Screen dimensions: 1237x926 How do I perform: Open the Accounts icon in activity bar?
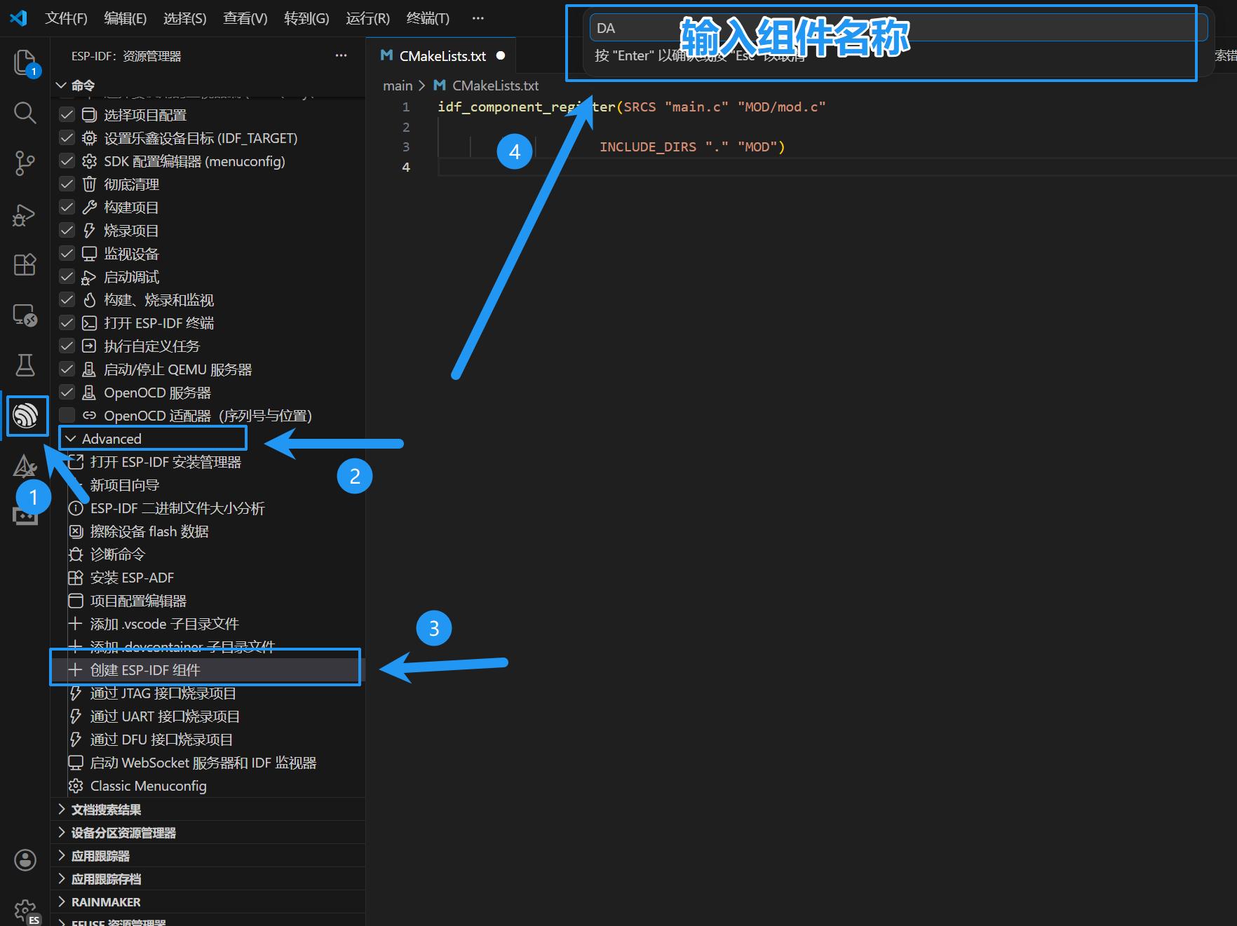click(x=25, y=860)
